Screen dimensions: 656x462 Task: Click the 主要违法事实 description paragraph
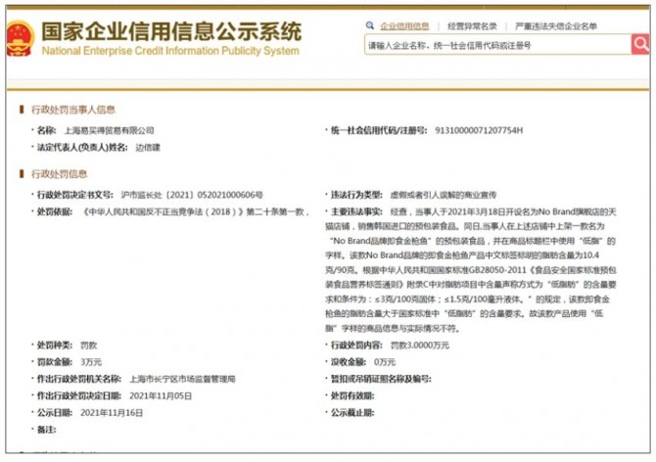pos(471,270)
